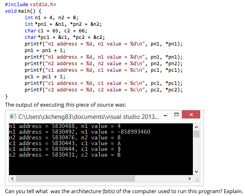The height and width of the screenshot is (196, 245).
Task: Click code line 'int *pn1 = &n1, *pn2 = &n2;'
Action: pyautogui.click(x=63, y=24)
